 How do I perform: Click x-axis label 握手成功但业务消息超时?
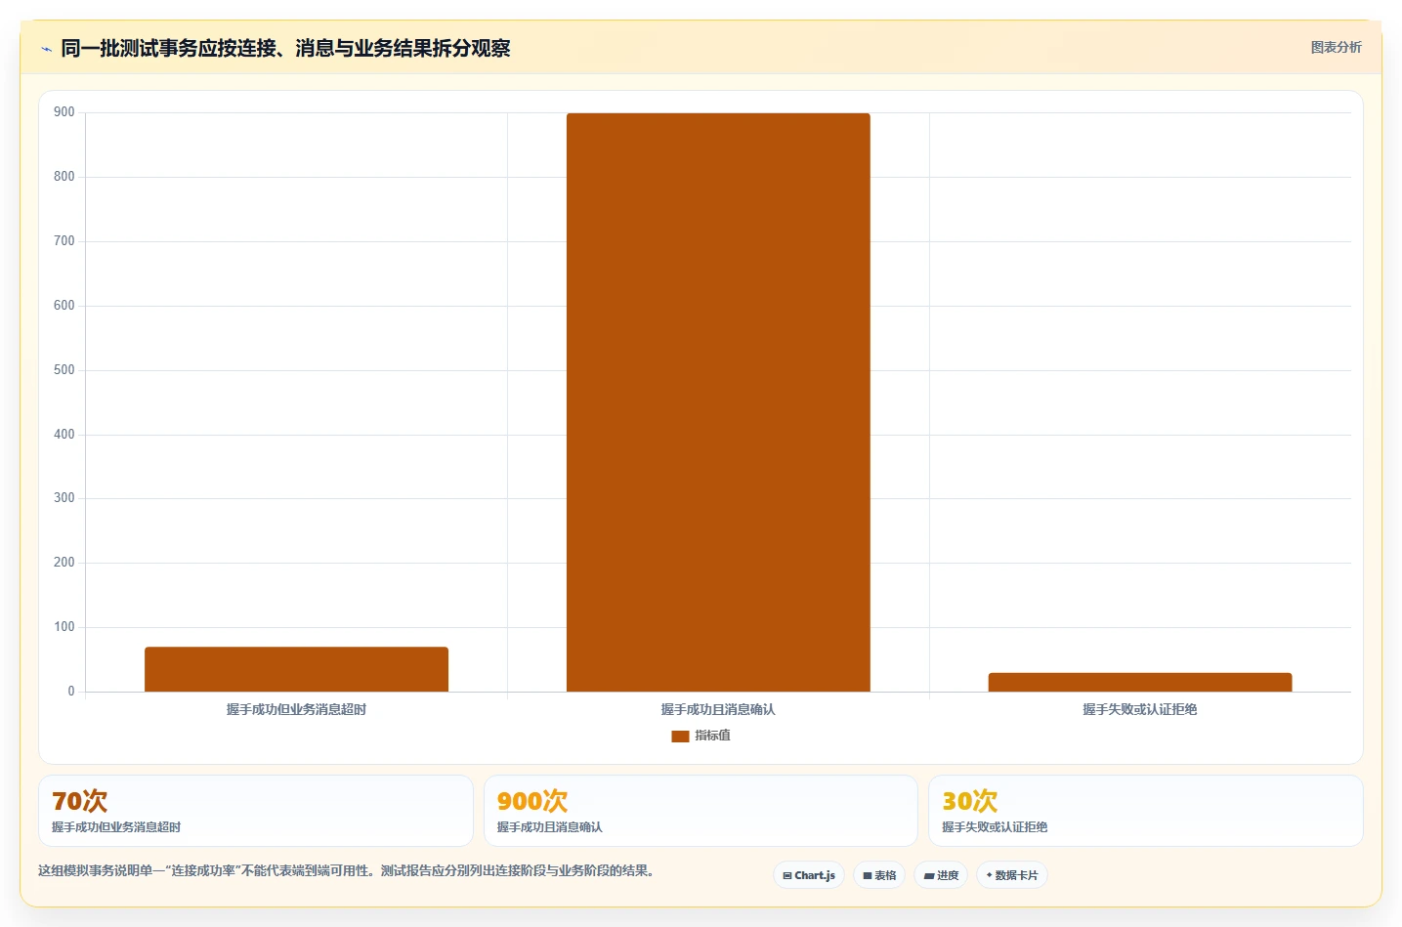(x=296, y=709)
